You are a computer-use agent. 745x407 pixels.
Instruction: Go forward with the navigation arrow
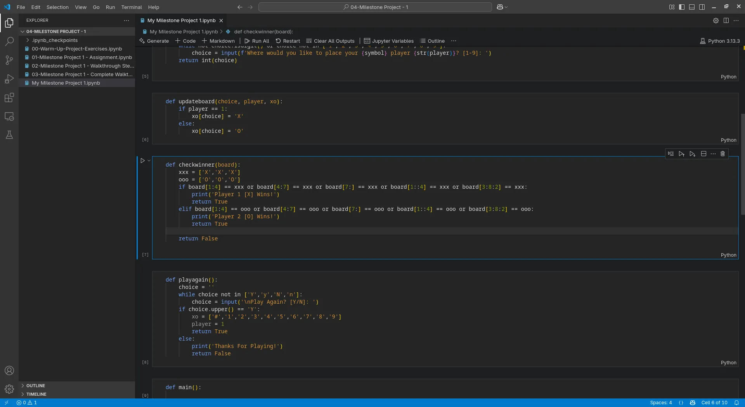[250, 7]
